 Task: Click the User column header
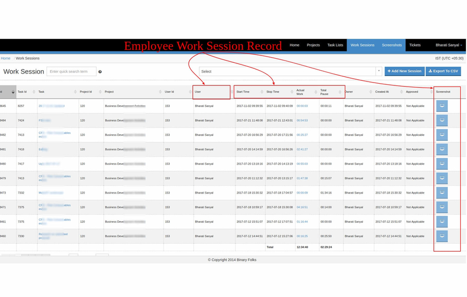coord(198,92)
